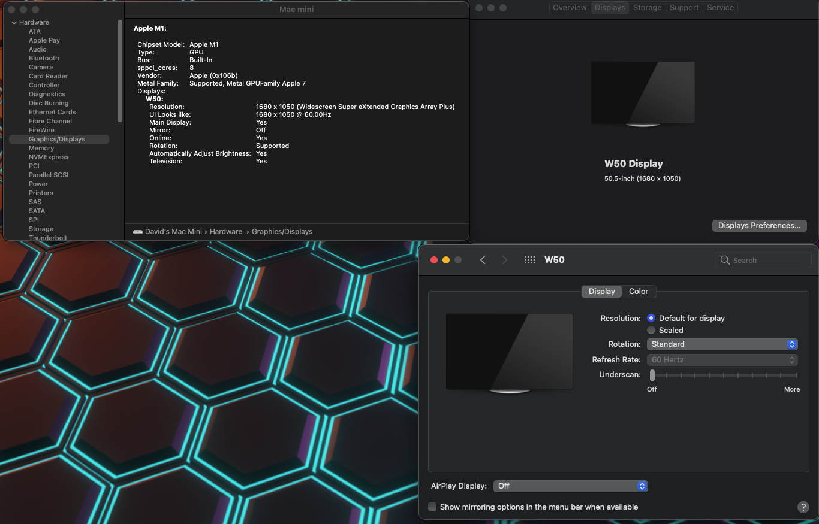819x524 pixels.
Task: Click the W50 display image in About window
Action: 642,94
